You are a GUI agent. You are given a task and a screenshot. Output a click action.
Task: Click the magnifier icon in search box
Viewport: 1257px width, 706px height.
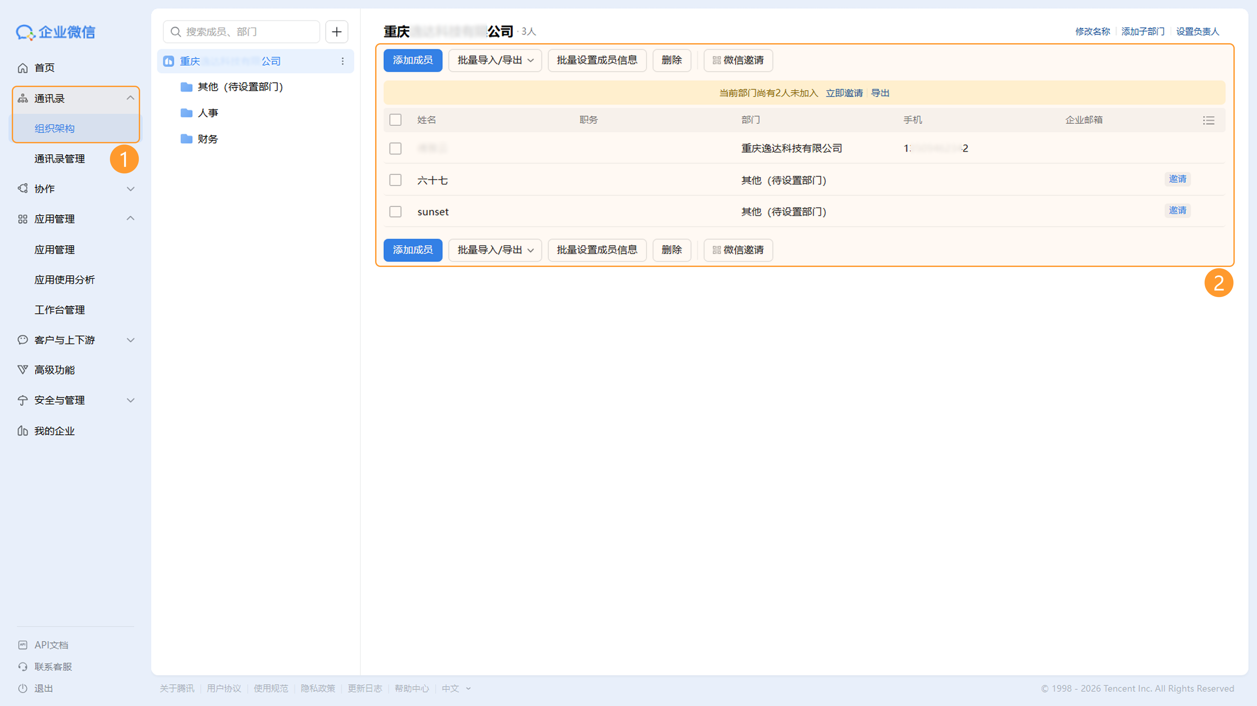[x=176, y=32]
